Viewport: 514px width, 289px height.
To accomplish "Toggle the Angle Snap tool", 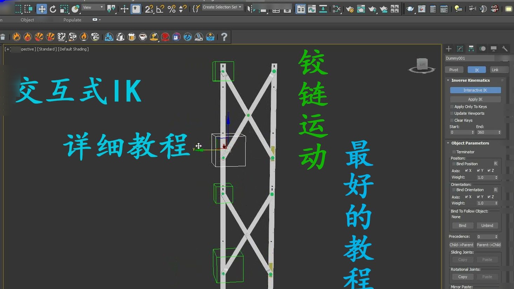I will pos(160,9).
